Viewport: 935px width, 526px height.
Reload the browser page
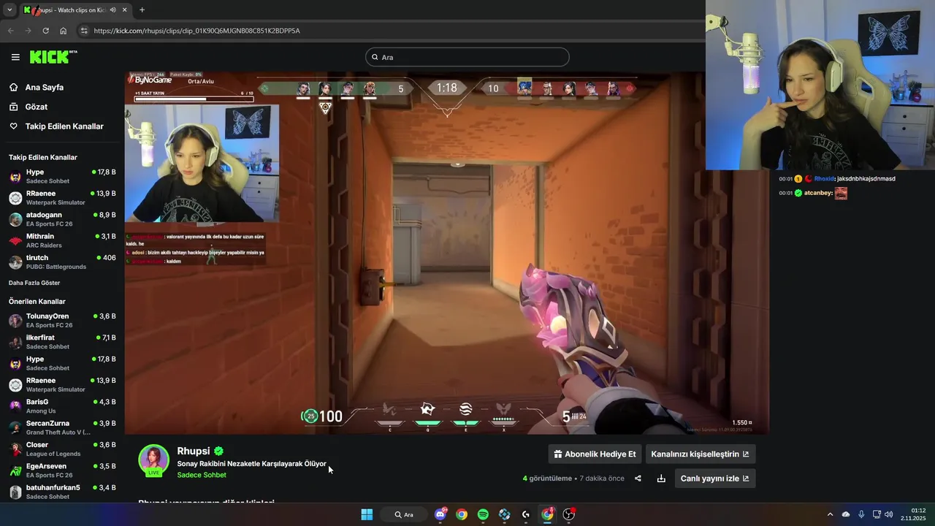(x=45, y=31)
